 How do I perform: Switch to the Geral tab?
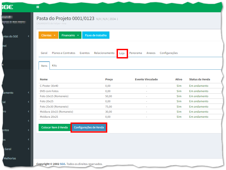click(44, 53)
